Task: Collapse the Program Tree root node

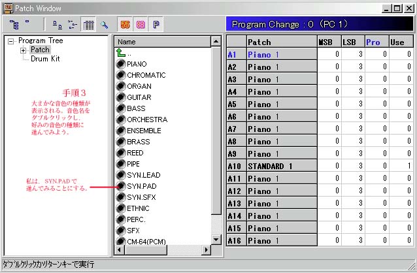Action: click(11, 41)
